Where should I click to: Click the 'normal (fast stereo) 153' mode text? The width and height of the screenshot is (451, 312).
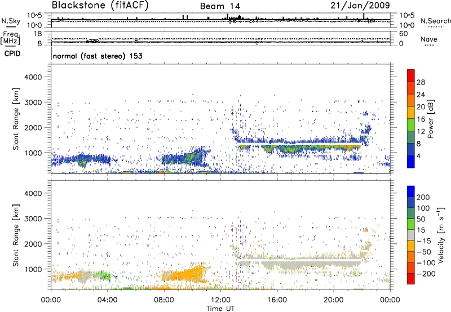pos(98,56)
